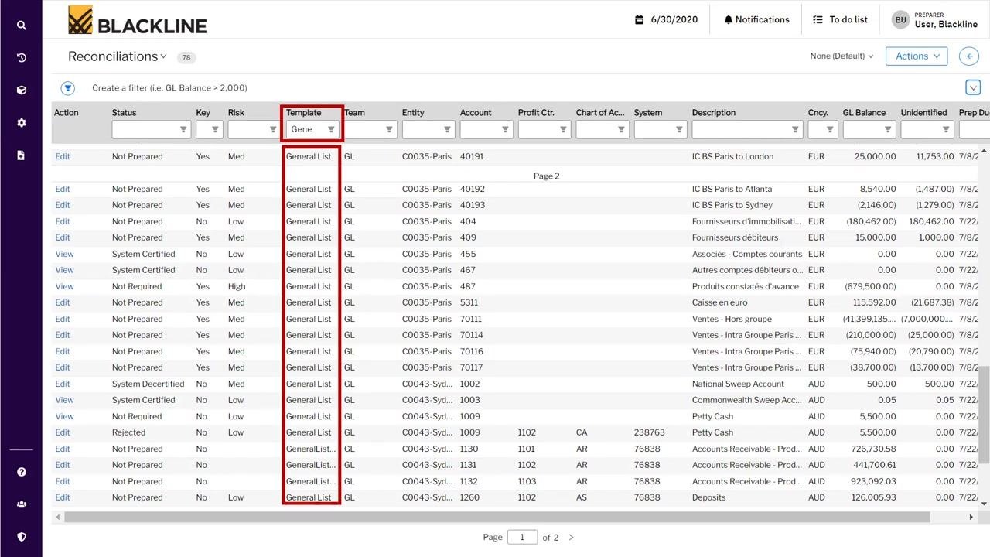The height and width of the screenshot is (557, 990).
Task: Open the document reports icon in the sidebar
Action: [21, 155]
